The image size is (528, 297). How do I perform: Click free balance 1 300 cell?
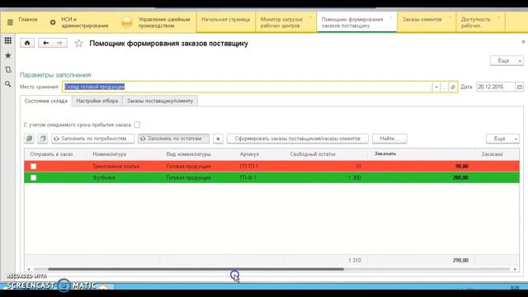326,178
